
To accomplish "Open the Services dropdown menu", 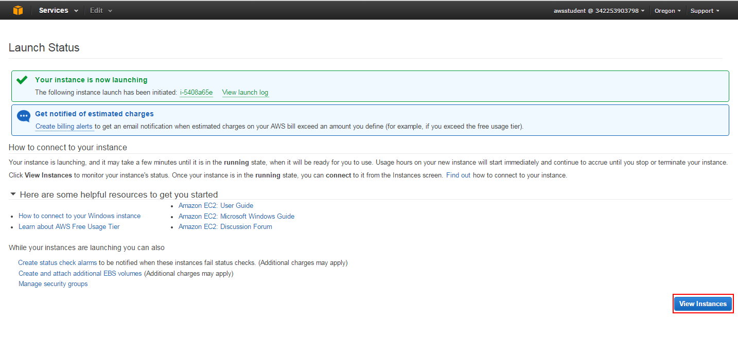I will 58,10.
